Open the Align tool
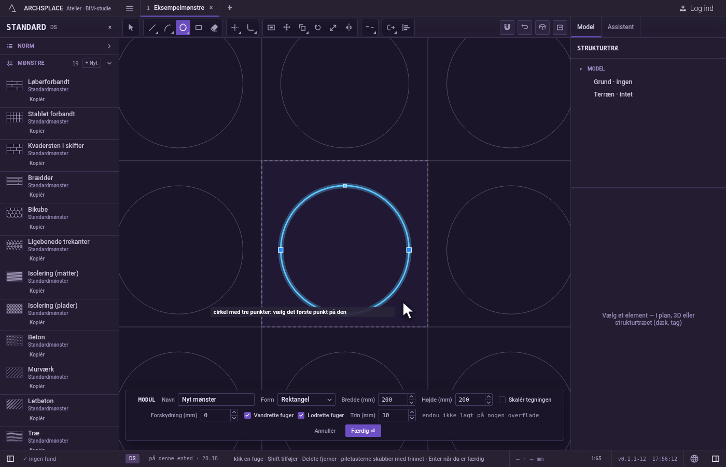The image size is (726, 467). tap(406, 28)
